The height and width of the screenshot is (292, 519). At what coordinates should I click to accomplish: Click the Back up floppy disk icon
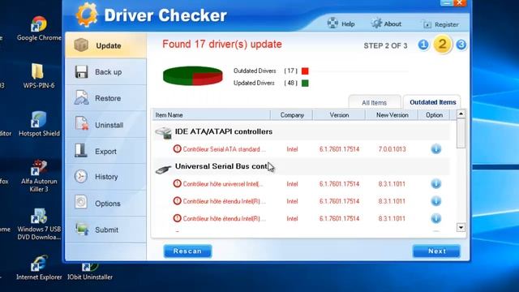[x=81, y=71]
